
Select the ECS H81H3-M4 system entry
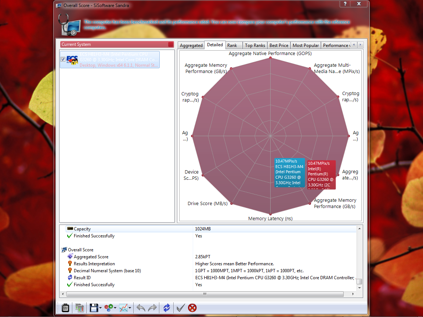(x=110, y=59)
